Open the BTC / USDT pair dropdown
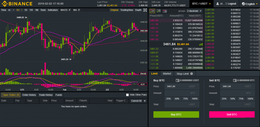The image size is (260, 127). (x=201, y=4)
